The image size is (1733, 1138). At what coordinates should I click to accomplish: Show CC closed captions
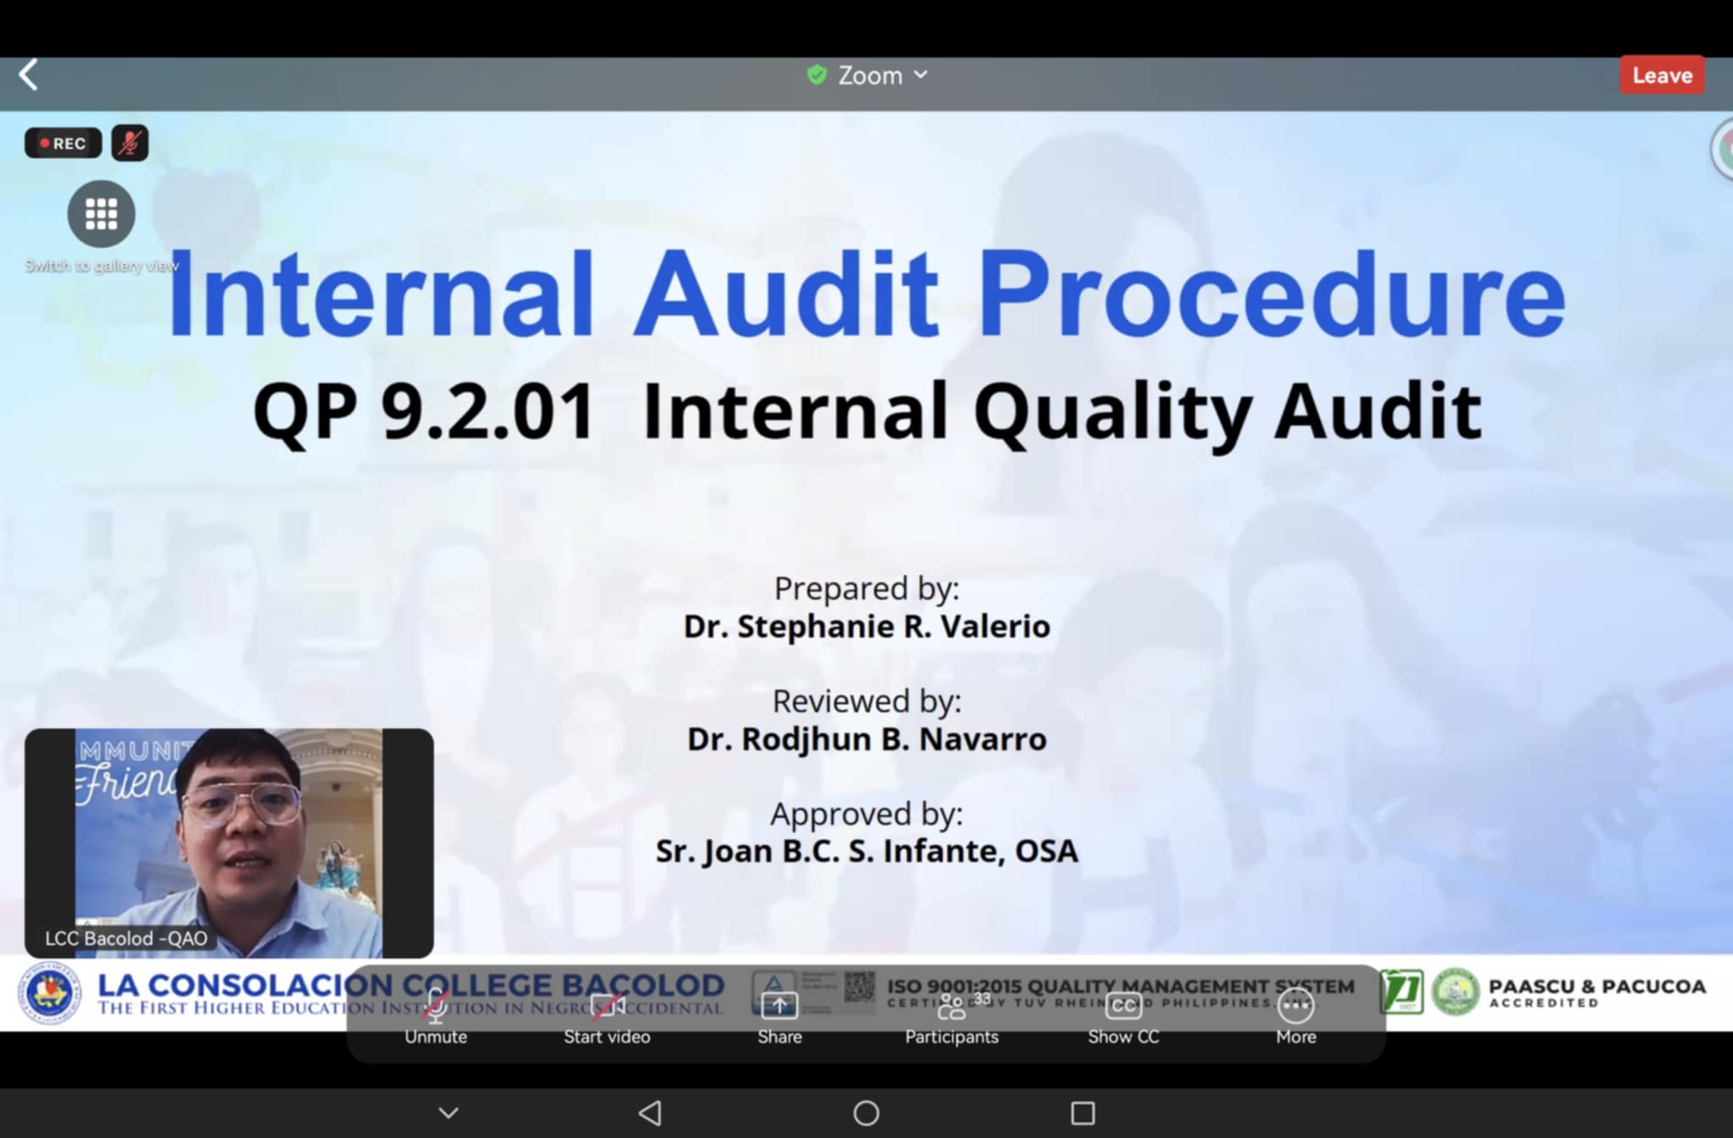pyautogui.click(x=1123, y=1015)
